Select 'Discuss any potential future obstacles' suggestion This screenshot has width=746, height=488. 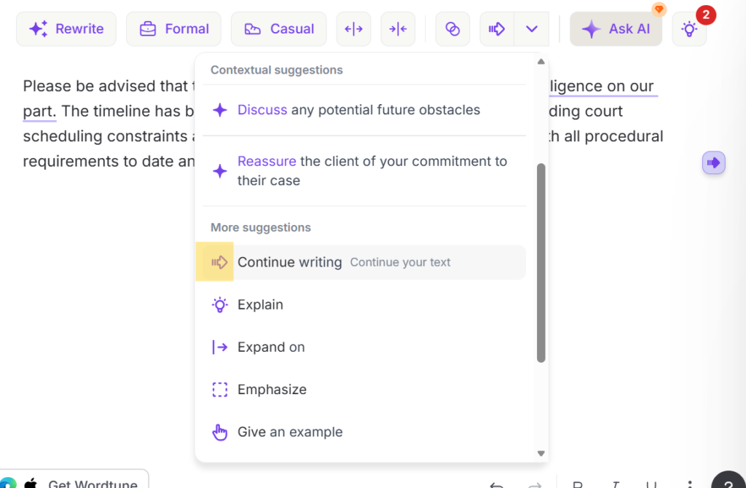358,110
